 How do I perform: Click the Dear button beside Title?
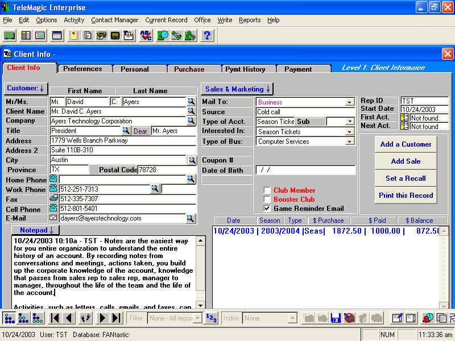click(x=140, y=131)
